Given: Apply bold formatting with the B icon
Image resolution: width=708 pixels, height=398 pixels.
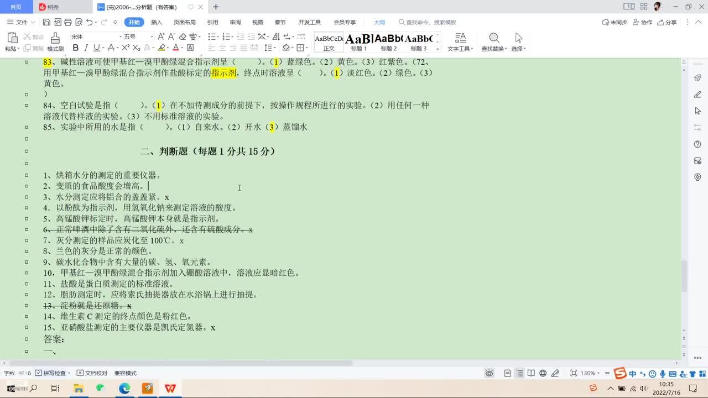Looking at the screenshot, I should click(75, 48).
